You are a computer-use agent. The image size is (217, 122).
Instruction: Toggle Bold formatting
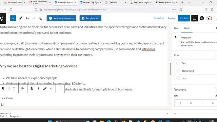point(32,89)
